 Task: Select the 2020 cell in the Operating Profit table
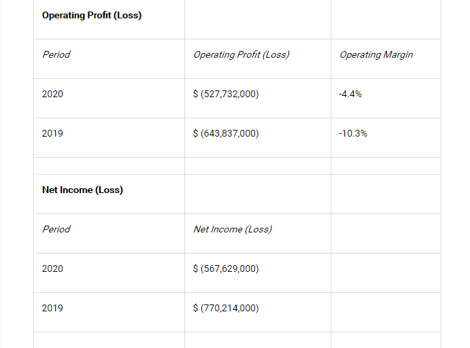pyautogui.click(x=52, y=94)
